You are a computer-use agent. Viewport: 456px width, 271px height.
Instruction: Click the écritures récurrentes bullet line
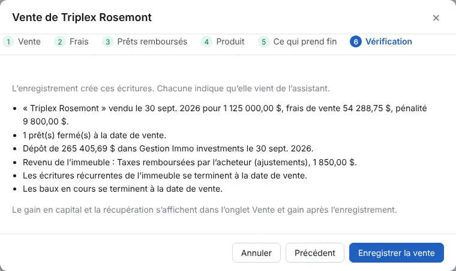tap(165, 175)
